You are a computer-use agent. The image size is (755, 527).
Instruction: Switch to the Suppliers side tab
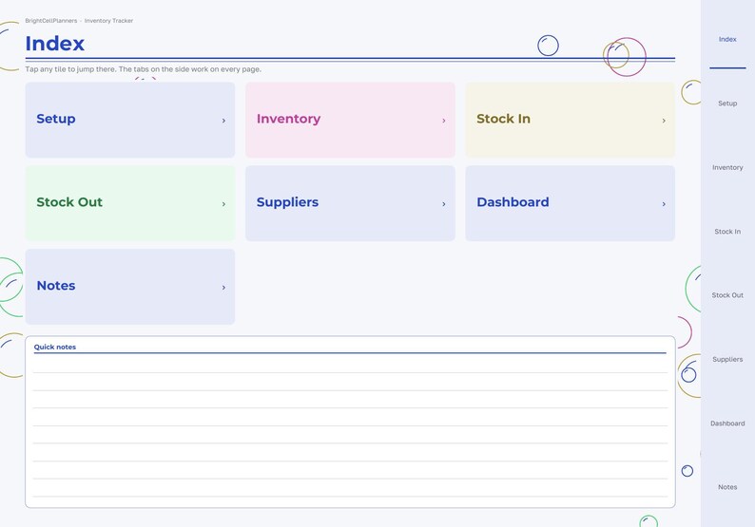(x=727, y=359)
